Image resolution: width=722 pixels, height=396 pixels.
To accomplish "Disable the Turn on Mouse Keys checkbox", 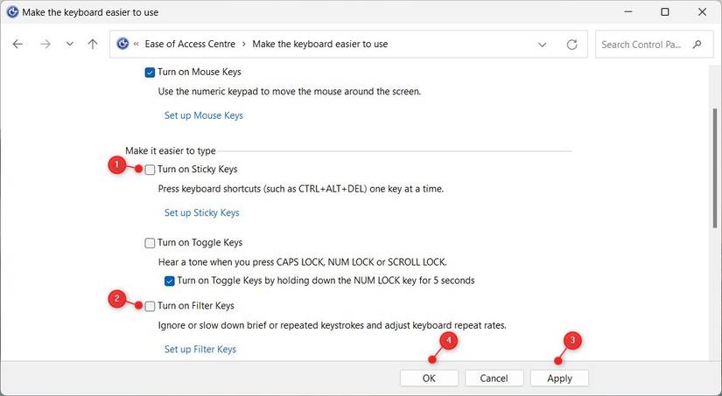I will 151,72.
